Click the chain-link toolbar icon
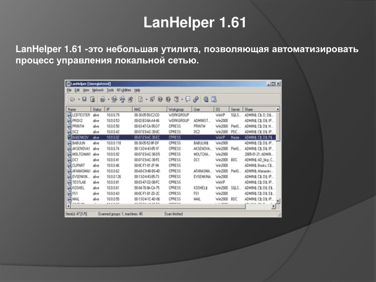Viewport: 376px width, 282px height. [196, 99]
